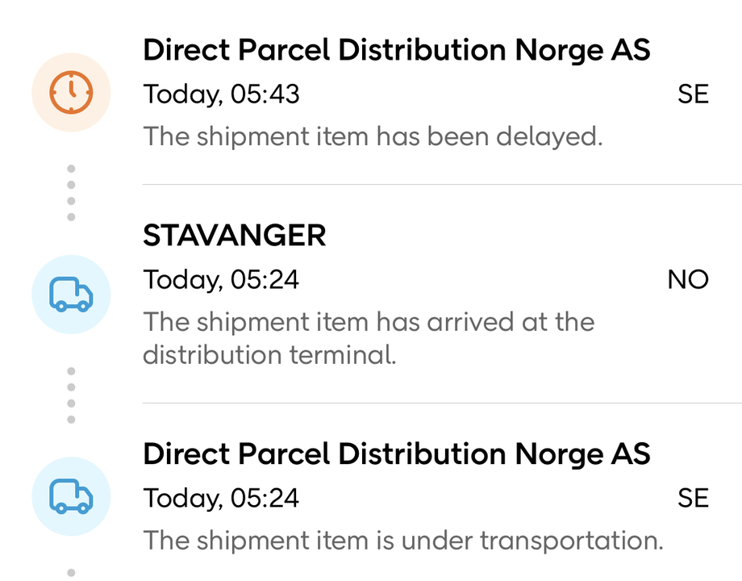Select "The shipment item has been delayed" text

[x=373, y=136]
